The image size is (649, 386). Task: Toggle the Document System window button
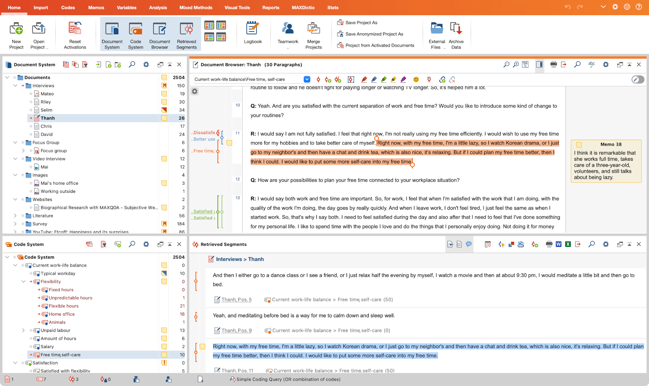click(x=112, y=35)
